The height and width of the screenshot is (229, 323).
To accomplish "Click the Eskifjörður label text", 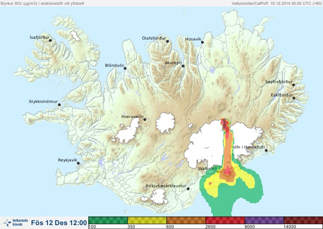I will [x=282, y=95].
